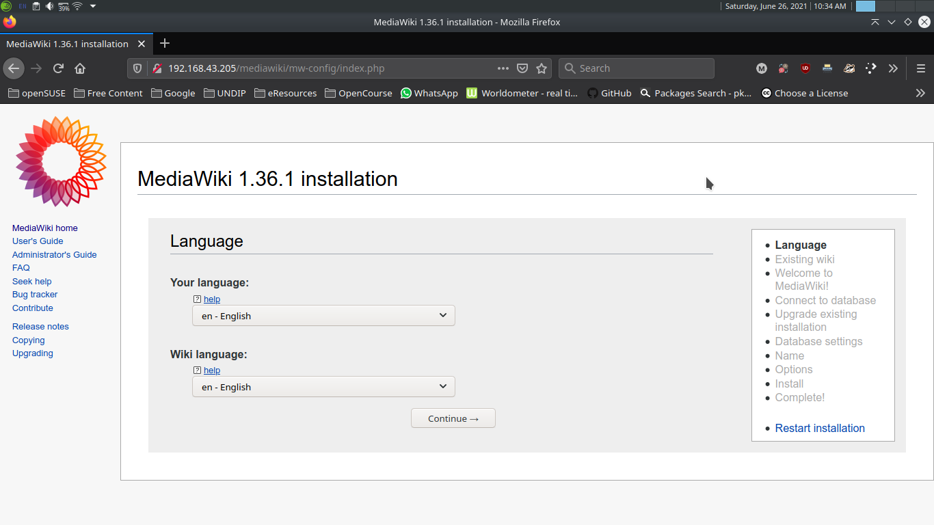Open a new browser tab
The height and width of the screenshot is (525, 934).
(x=164, y=44)
